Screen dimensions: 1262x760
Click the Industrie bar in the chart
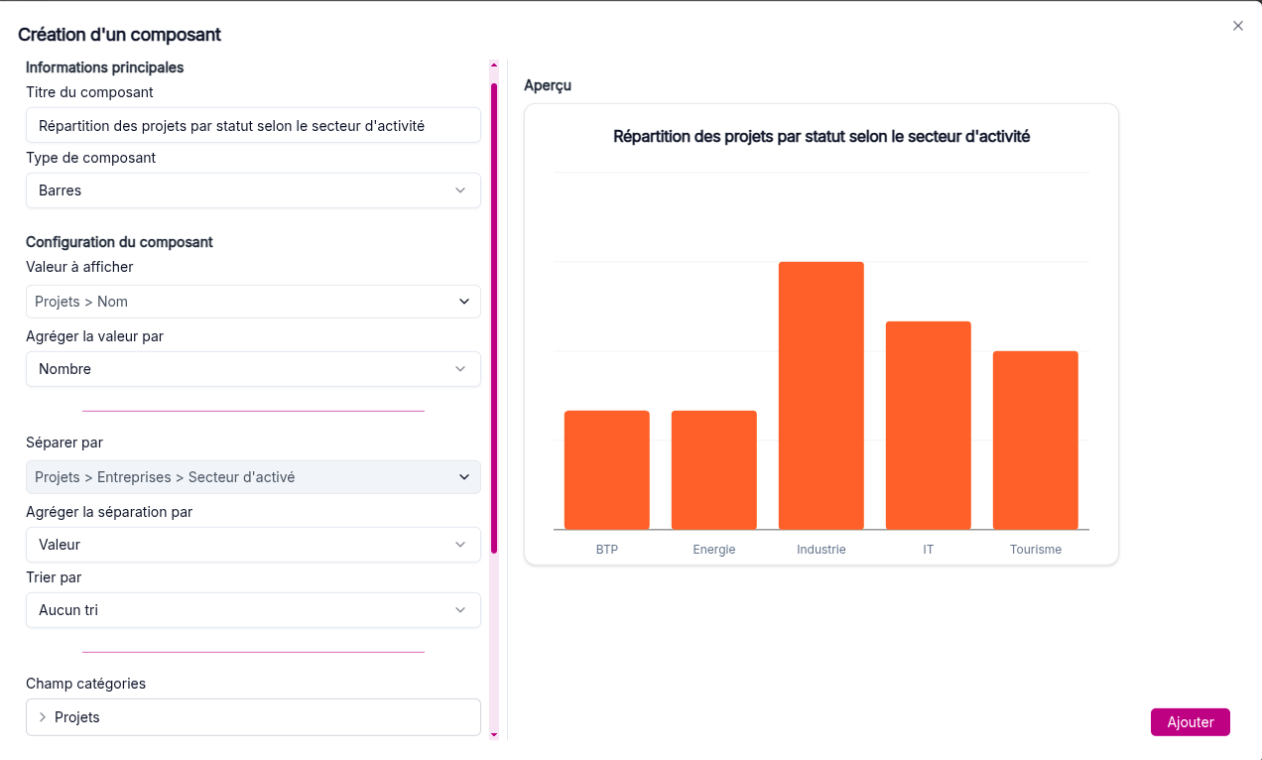click(x=820, y=397)
